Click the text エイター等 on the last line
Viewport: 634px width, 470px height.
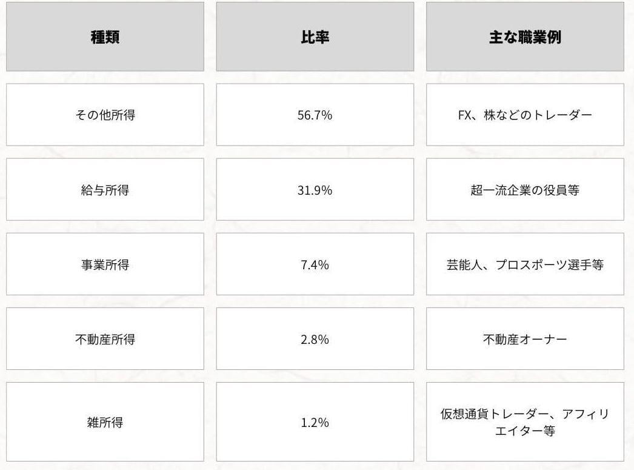pyautogui.click(x=525, y=431)
